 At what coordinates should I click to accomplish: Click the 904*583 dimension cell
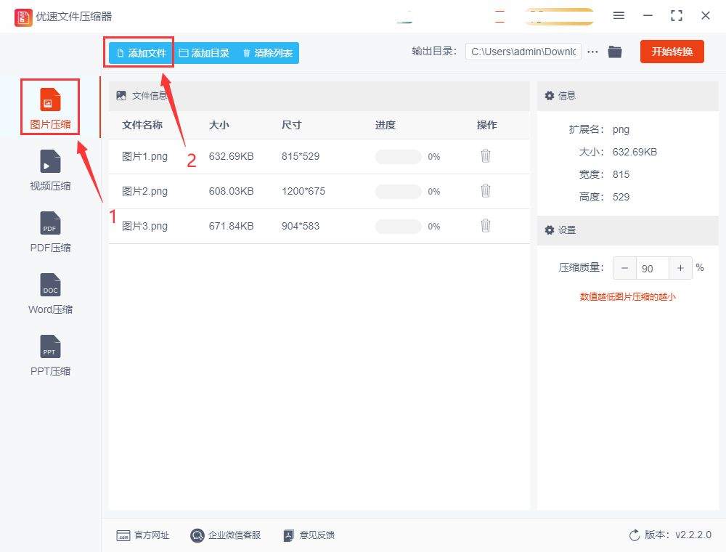click(x=301, y=226)
